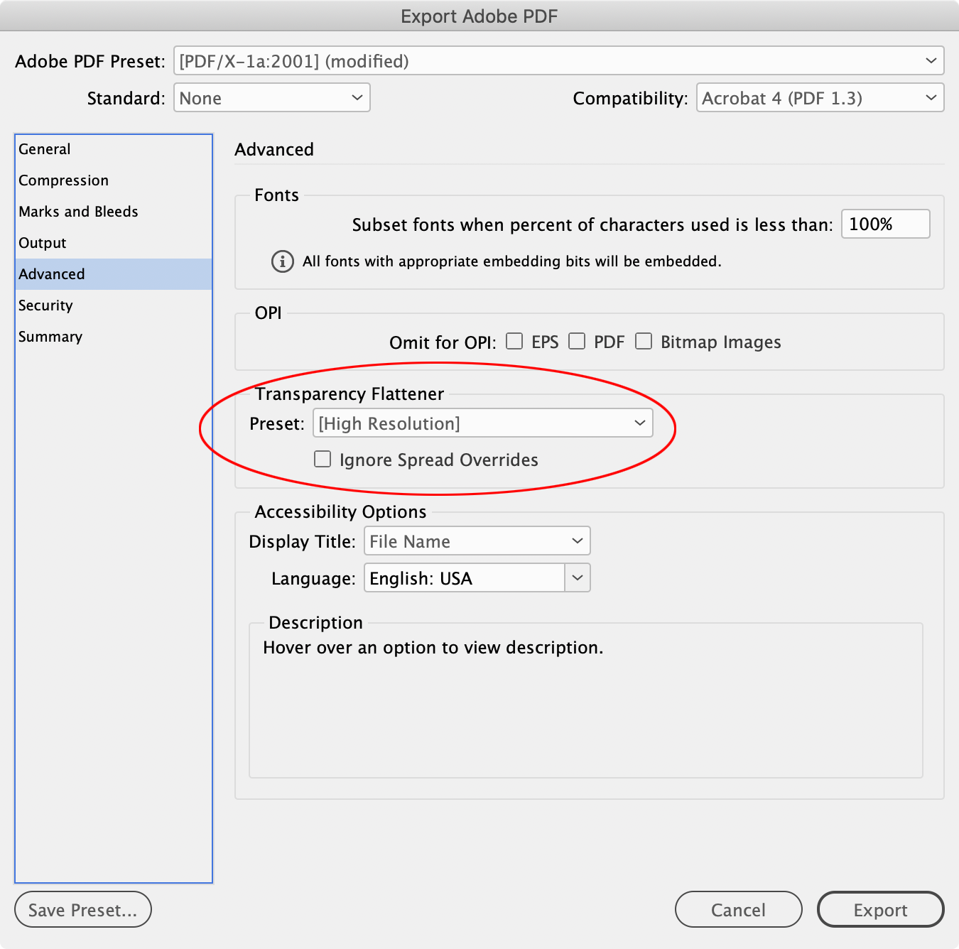Change the Compatibility setting

pyautogui.click(x=819, y=97)
